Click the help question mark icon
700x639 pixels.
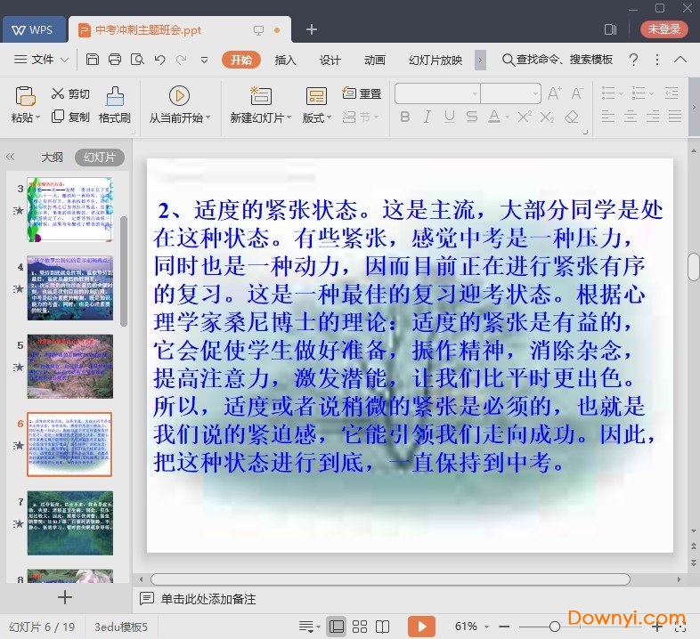633,60
